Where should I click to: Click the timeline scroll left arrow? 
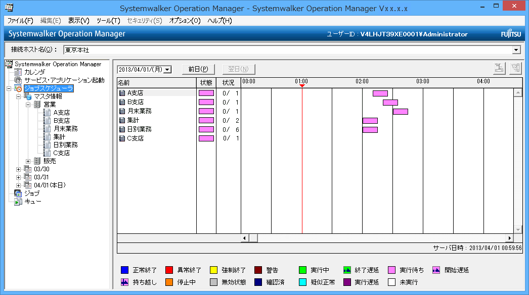tap(245, 238)
